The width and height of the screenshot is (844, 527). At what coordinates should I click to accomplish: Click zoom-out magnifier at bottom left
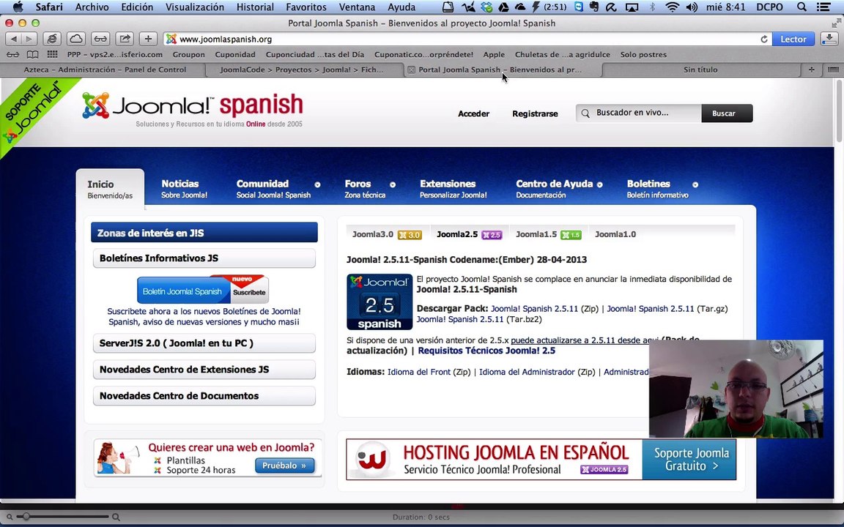pyautogui.click(x=9, y=517)
